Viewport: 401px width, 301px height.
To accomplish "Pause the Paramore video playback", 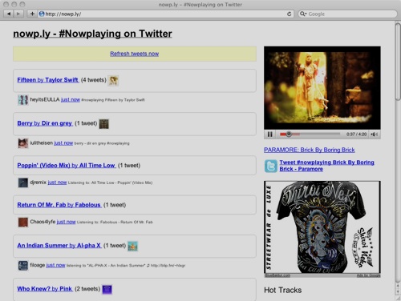I will [x=270, y=134].
